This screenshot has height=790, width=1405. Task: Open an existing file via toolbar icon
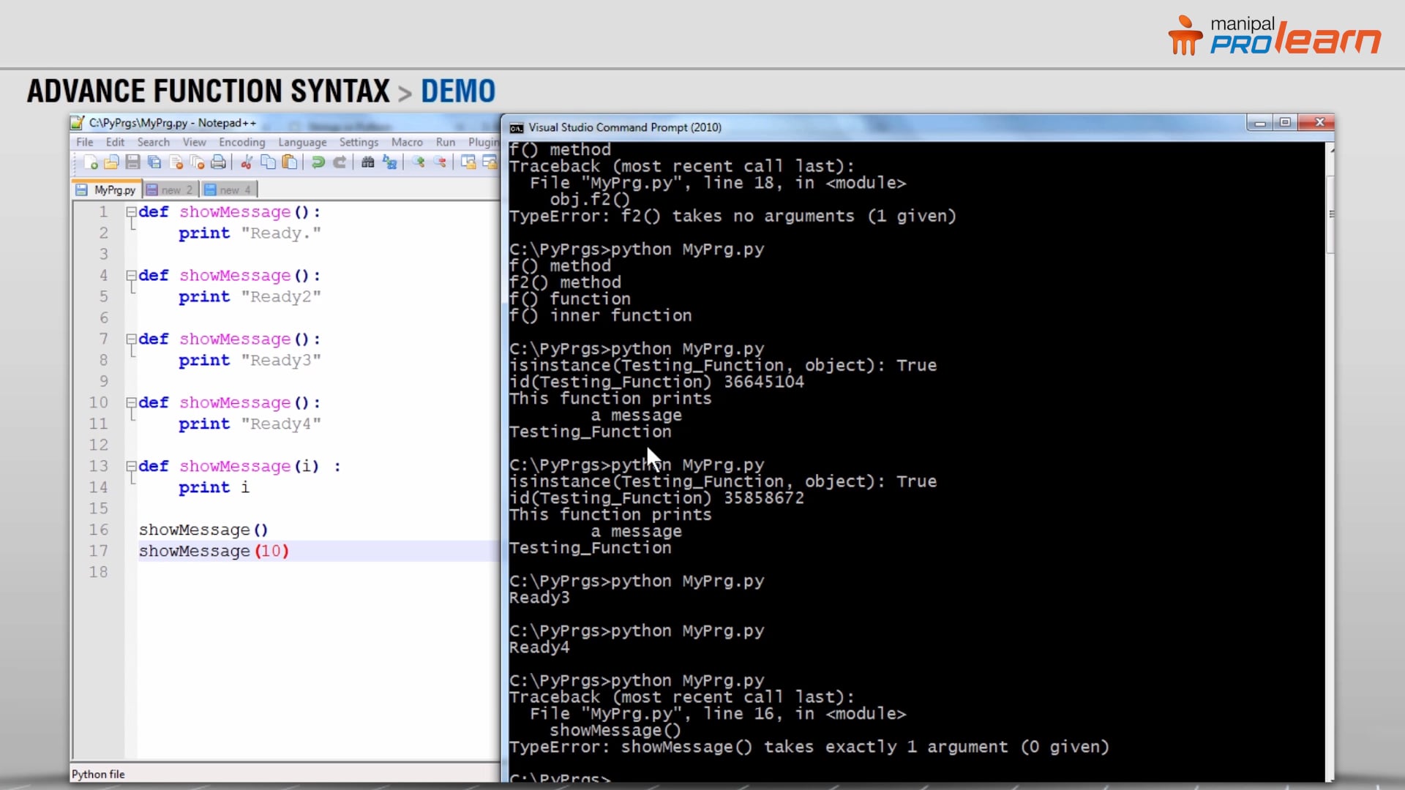pos(110,162)
